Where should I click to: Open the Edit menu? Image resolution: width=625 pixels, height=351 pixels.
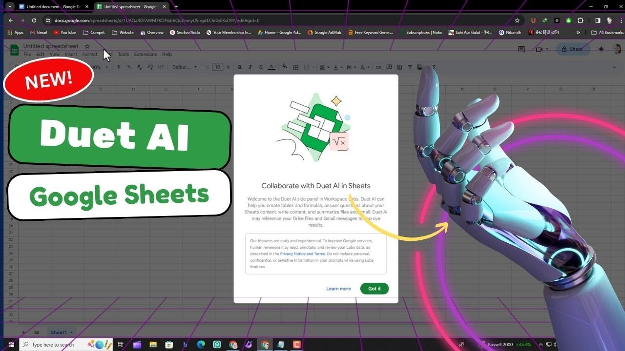click(x=41, y=55)
